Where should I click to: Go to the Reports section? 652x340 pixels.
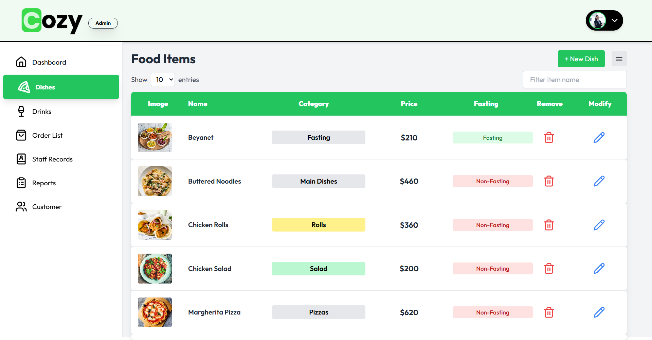pyautogui.click(x=44, y=183)
